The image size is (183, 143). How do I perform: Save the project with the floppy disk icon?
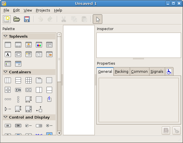tap(27, 19)
